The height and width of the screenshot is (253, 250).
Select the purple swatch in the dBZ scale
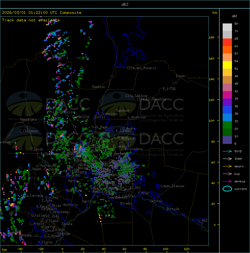[227, 102]
